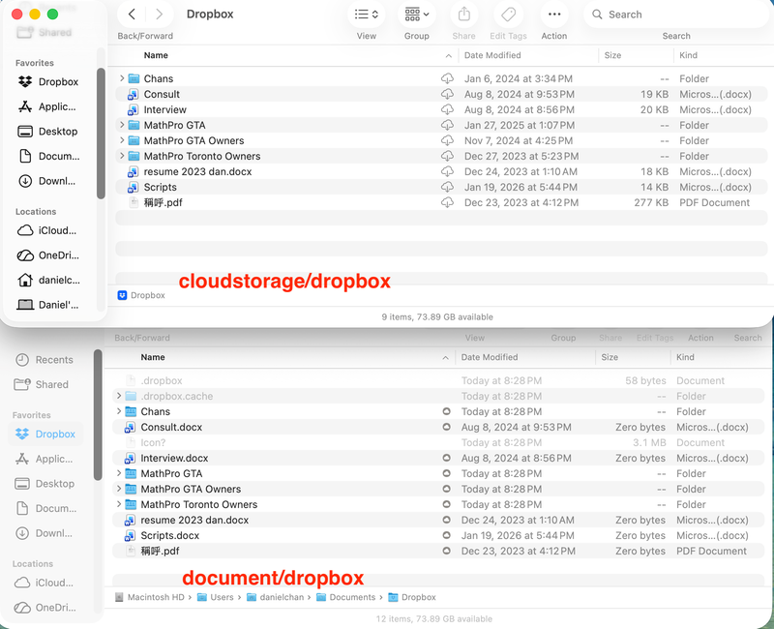
Task: Click the Search field in top window
Action: pos(676,15)
